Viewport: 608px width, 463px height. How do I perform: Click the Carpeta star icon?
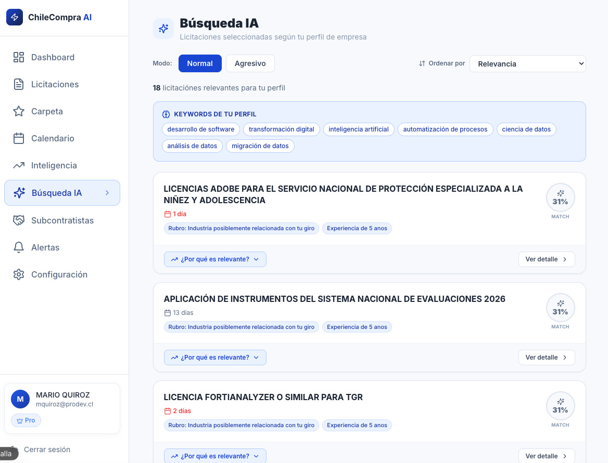[x=19, y=112]
